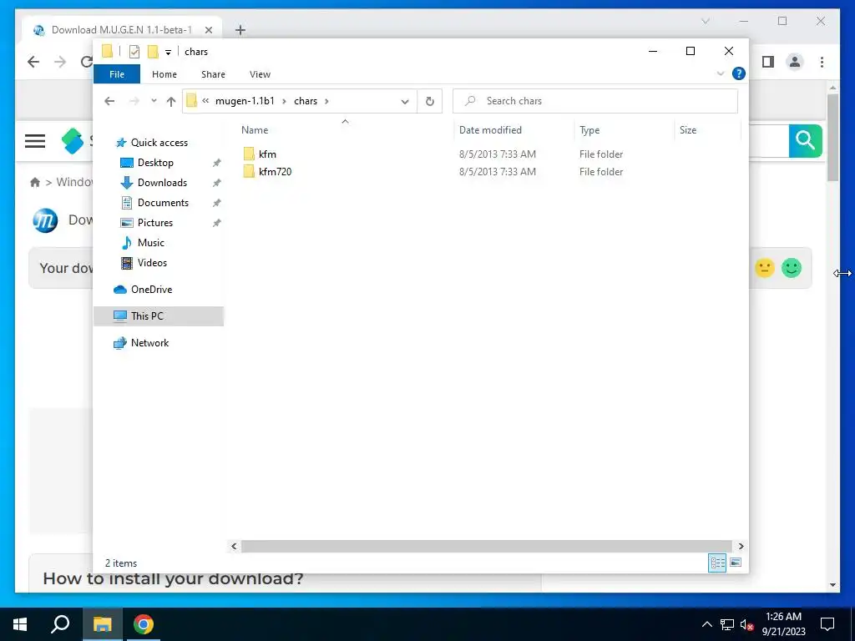Click the green smiley face rating
The image size is (855, 641).
792,268
